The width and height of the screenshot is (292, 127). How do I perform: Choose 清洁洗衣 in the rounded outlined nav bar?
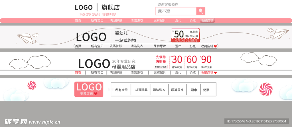point(137,46)
